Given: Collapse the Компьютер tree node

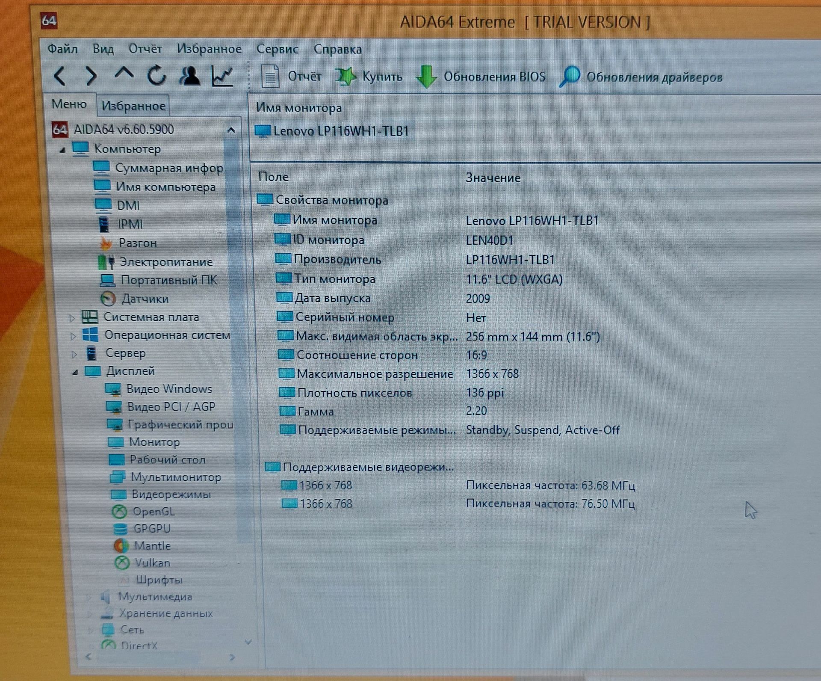Looking at the screenshot, I should point(63,150).
